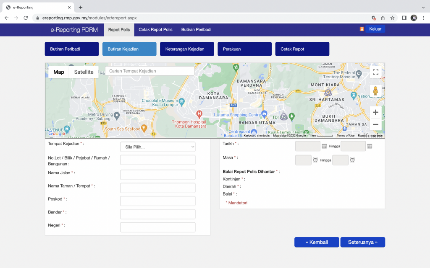The image size is (430, 268).
Task: Switch map to Satellite view
Action: coord(84,72)
